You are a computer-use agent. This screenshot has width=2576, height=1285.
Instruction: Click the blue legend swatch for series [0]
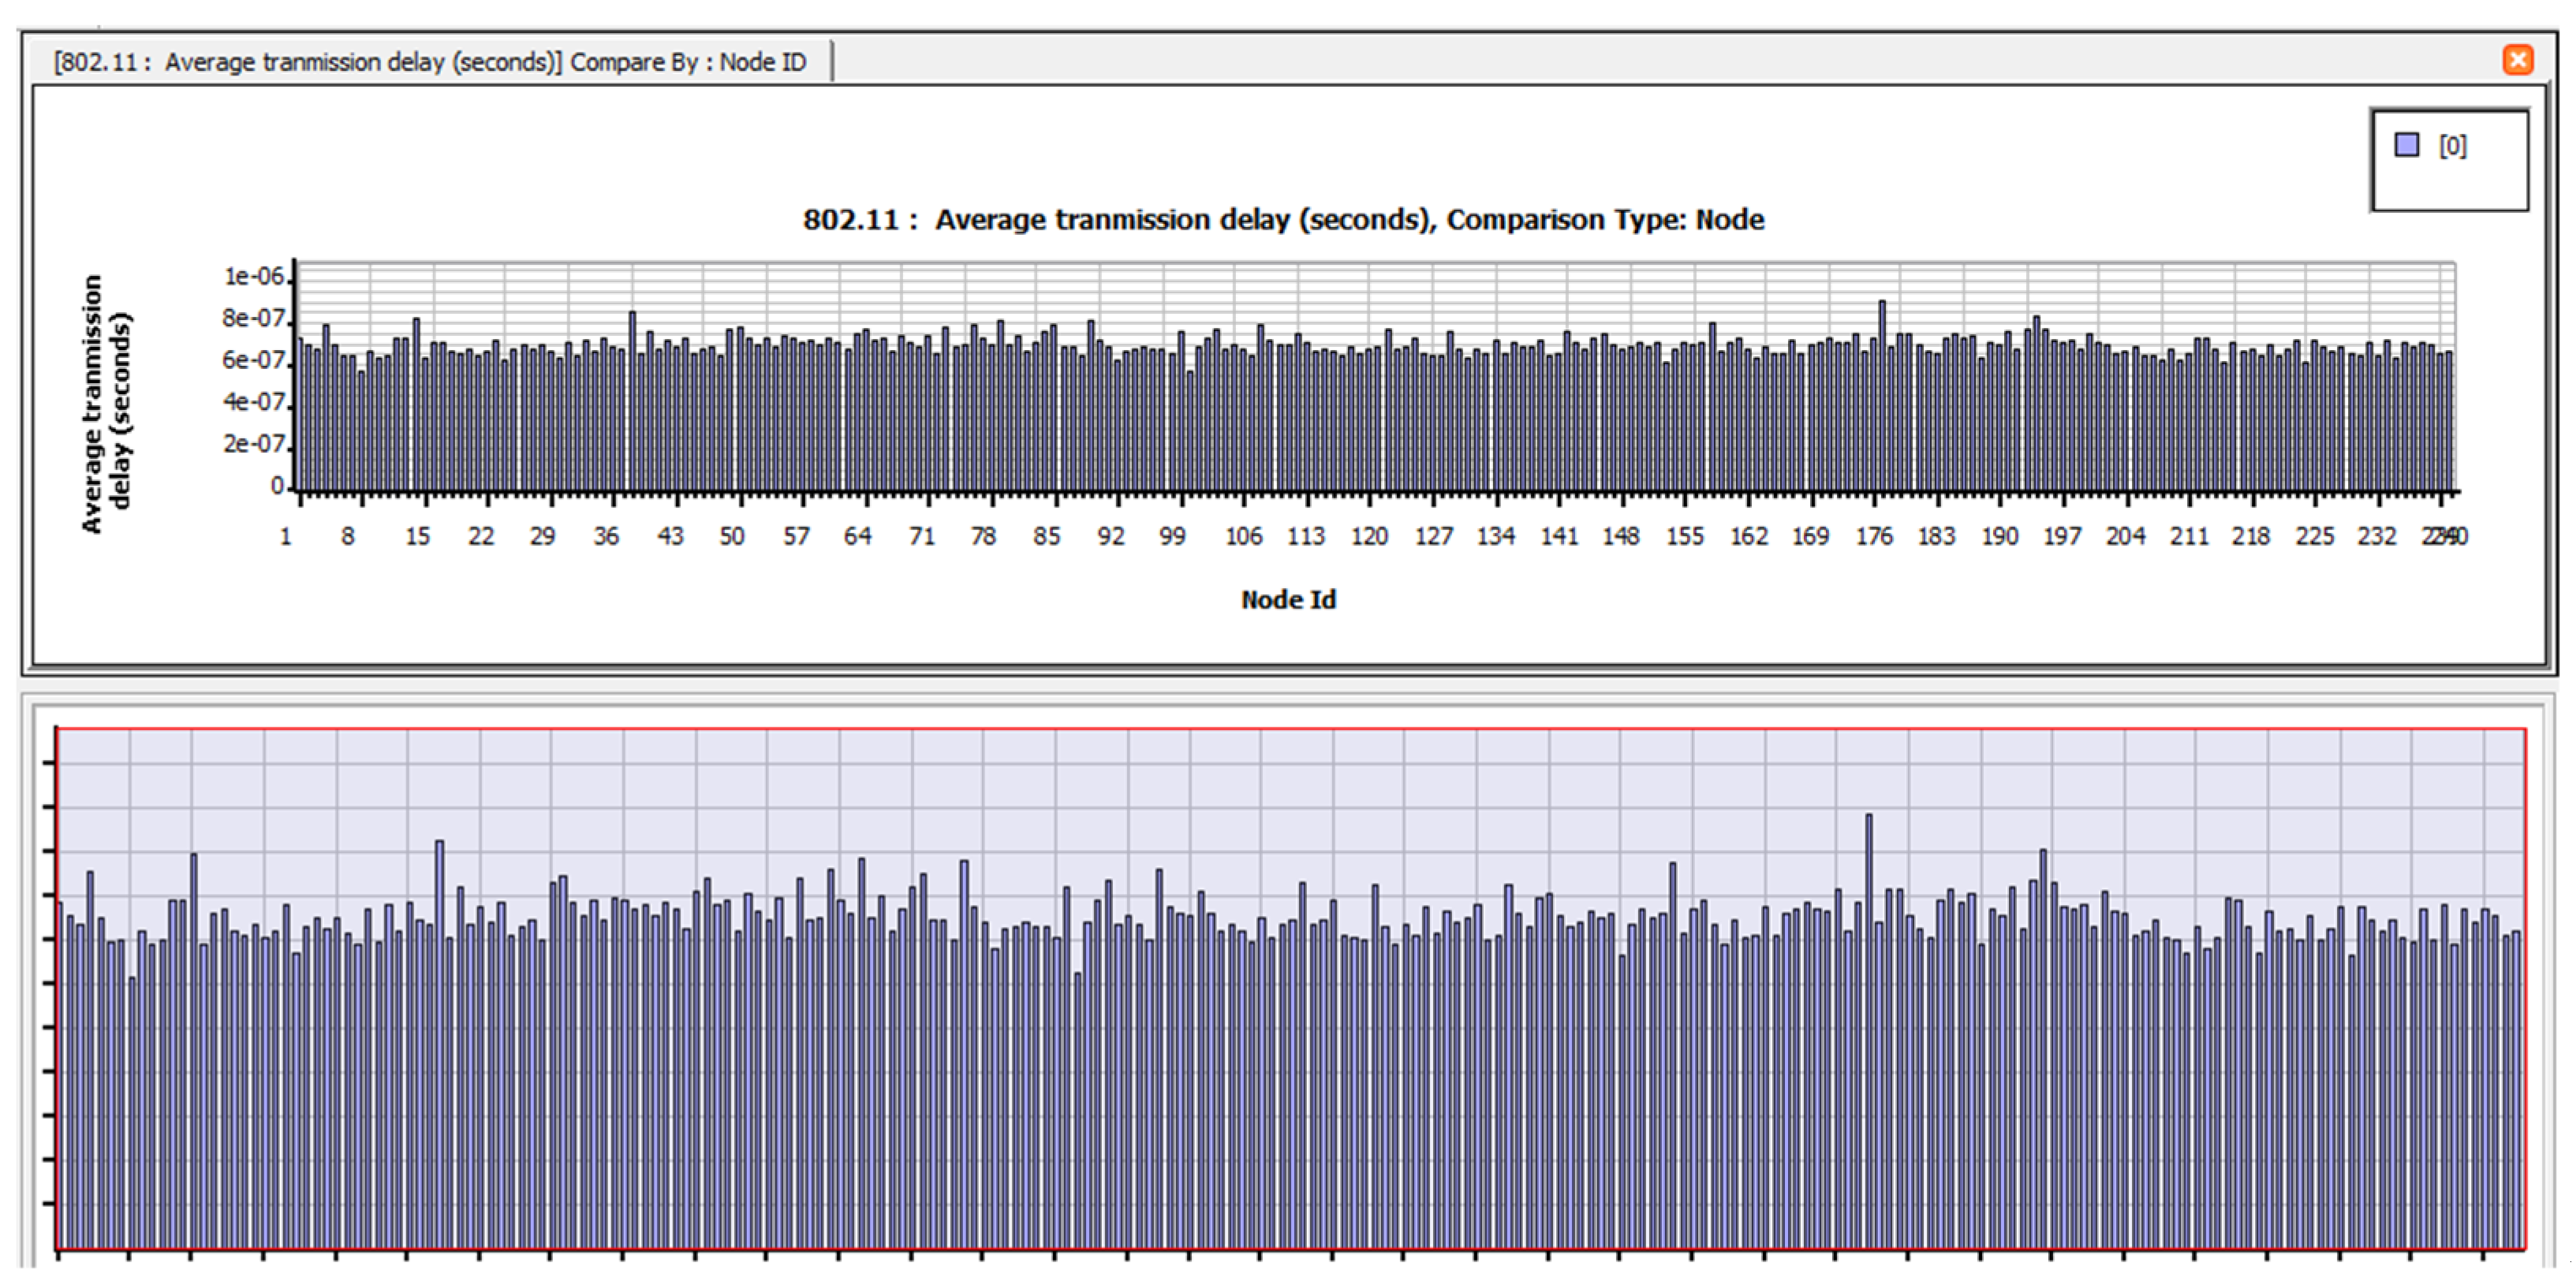click(x=2406, y=145)
